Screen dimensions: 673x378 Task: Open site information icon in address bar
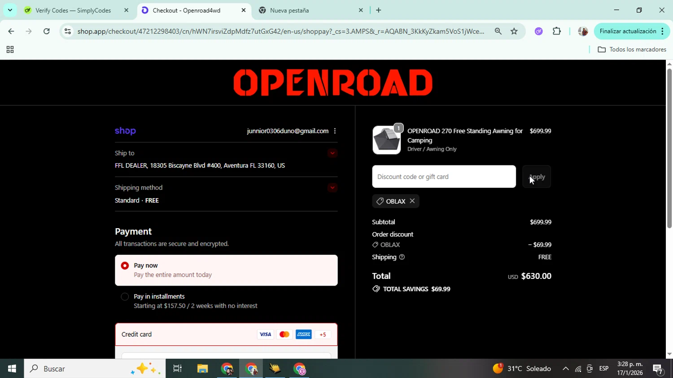68,31
